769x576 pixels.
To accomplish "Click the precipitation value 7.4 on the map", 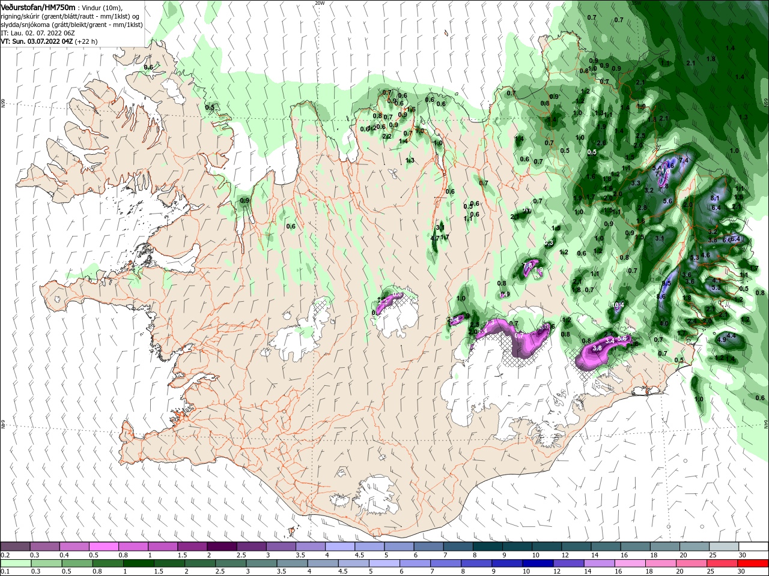I will pyautogui.click(x=684, y=160).
